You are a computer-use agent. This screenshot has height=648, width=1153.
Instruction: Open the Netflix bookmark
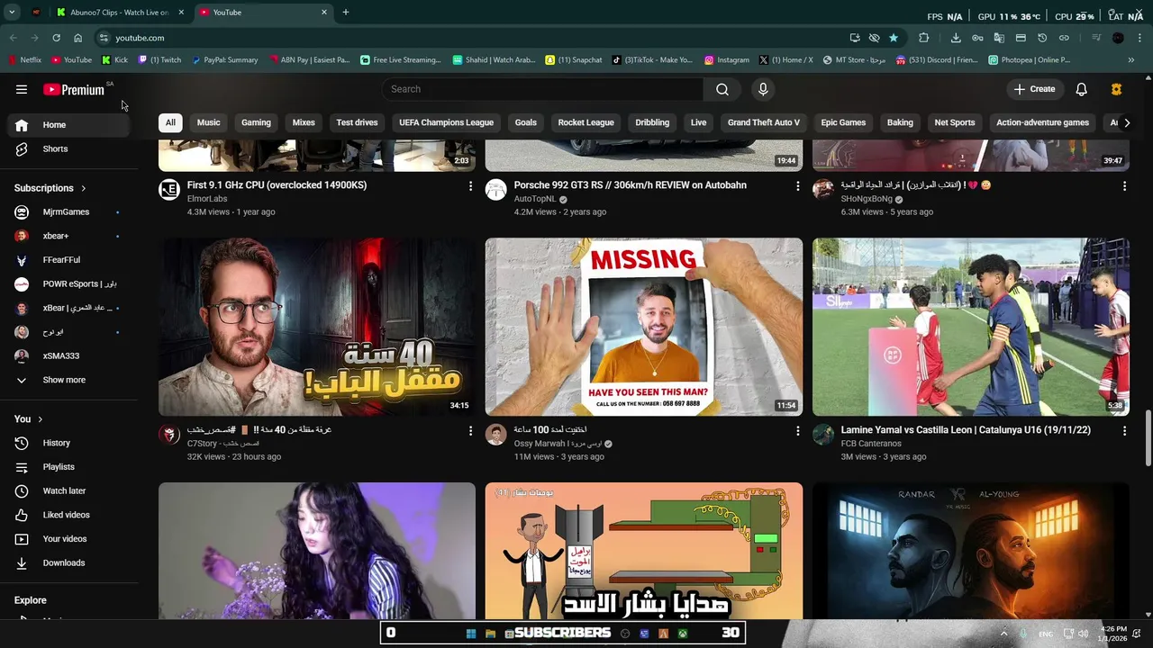pos(25,60)
